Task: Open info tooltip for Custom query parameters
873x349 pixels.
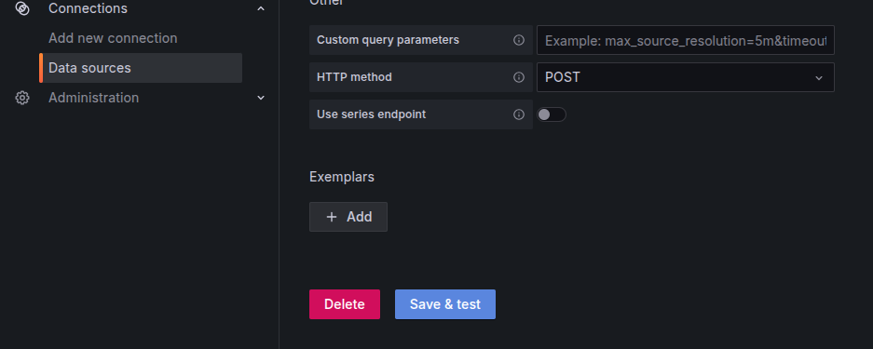Action: (x=519, y=40)
